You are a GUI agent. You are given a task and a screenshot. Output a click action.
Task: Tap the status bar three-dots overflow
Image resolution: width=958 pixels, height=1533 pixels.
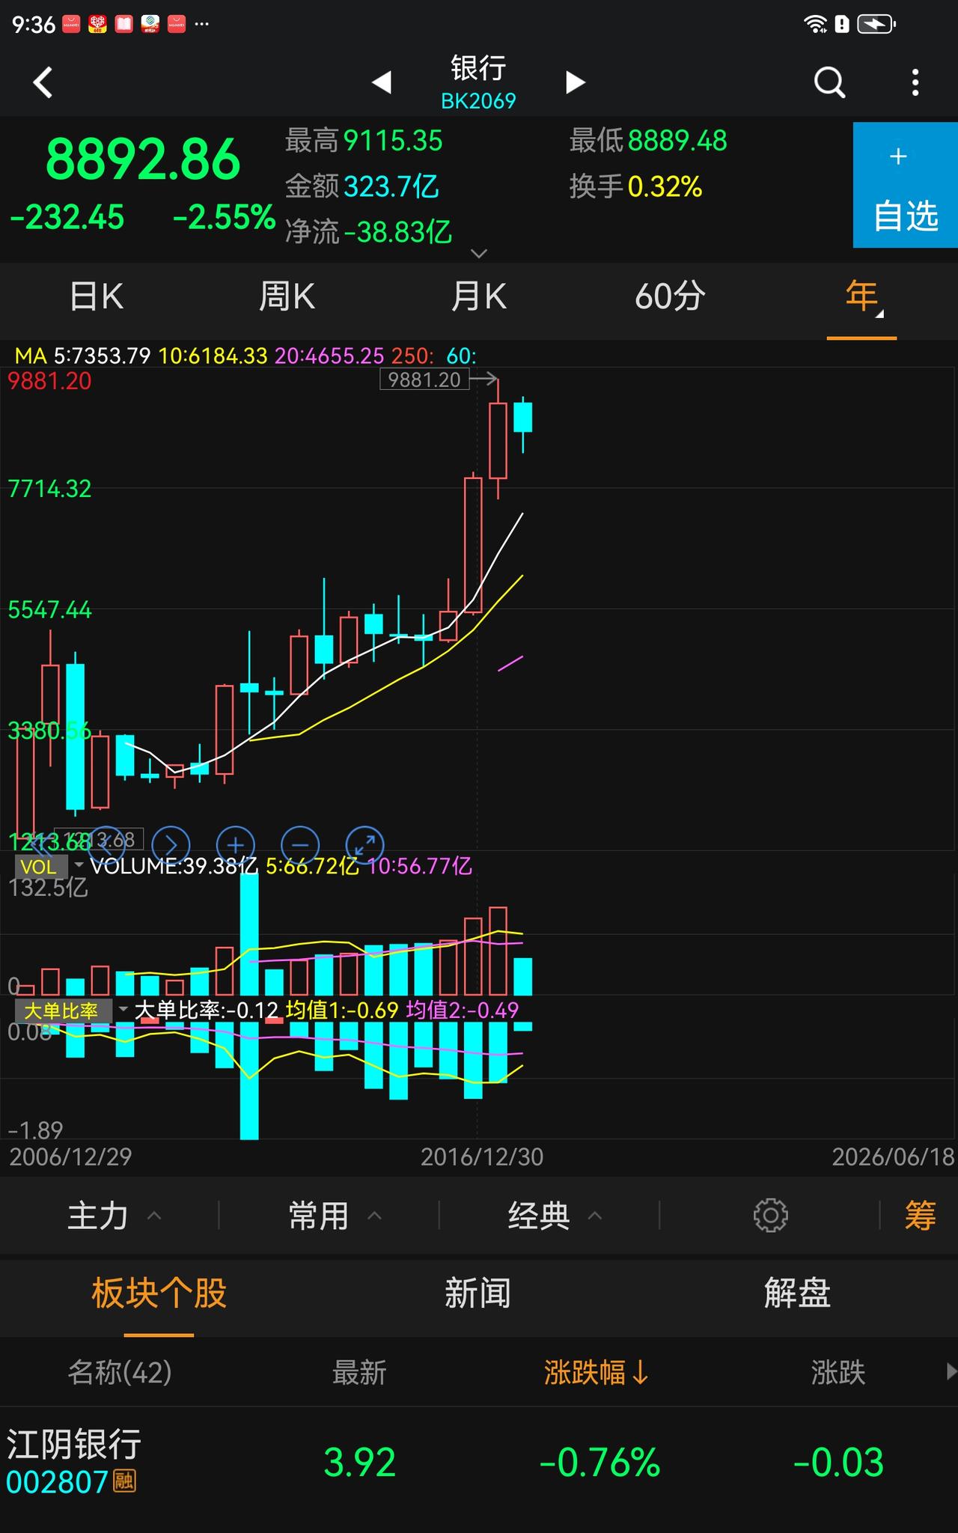(201, 24)
